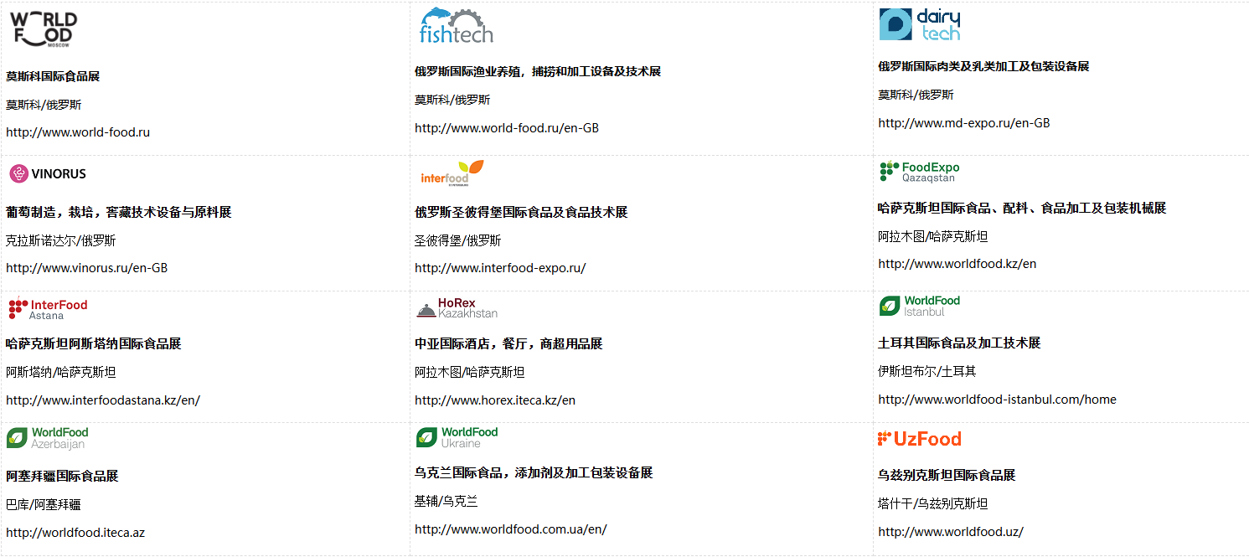Click the InterFood Astana logo
1249x557 pixels.
pyautogui.click(x=48, y=309)
